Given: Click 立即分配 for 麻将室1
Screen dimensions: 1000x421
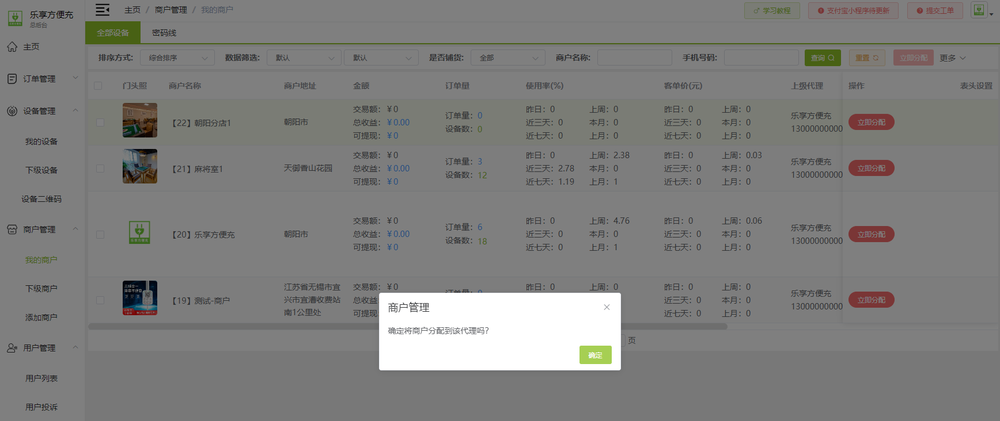Looking at the screenshot, I should point(872,169).
